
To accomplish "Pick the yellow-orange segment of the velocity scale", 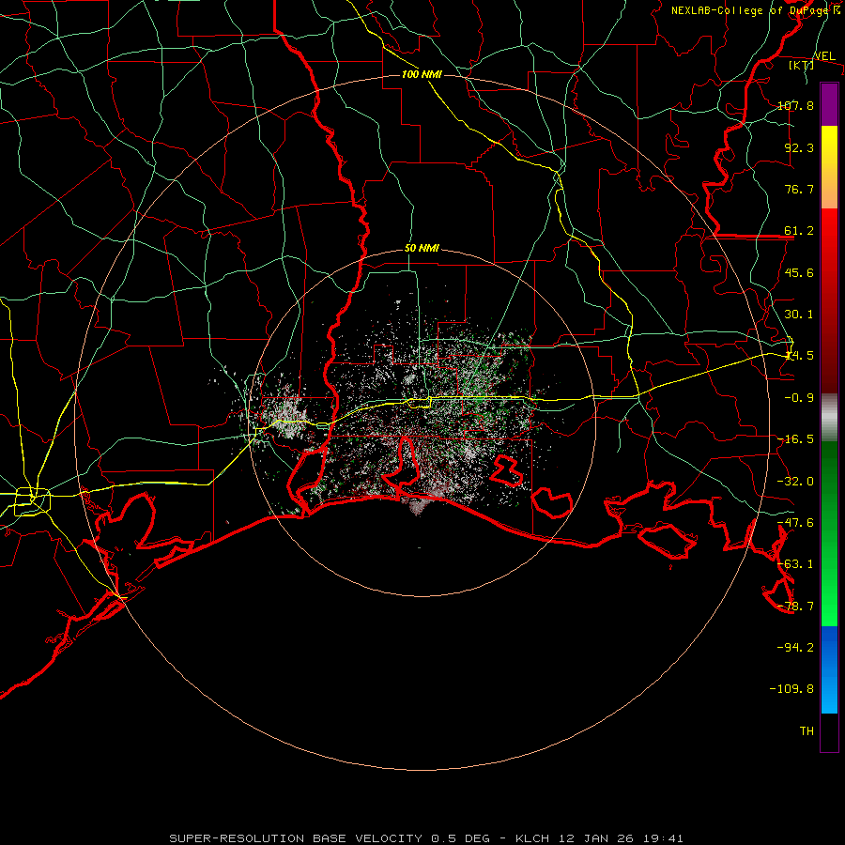I will point(829,167).
